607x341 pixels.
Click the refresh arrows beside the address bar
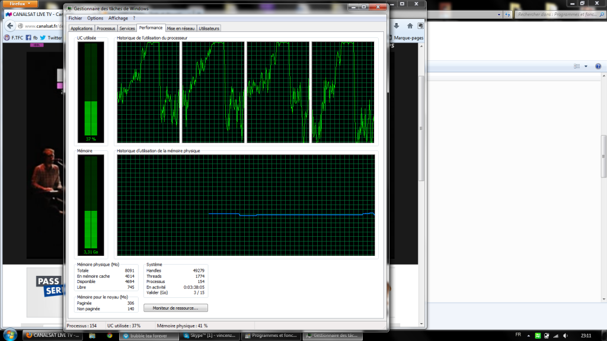tap(507, 14)
